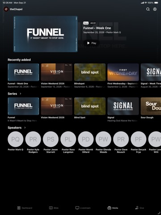The height and width of the screenshot is (215, 161).
Task: Select Pastor Mark Q avatar
Action: coord(16,139)
